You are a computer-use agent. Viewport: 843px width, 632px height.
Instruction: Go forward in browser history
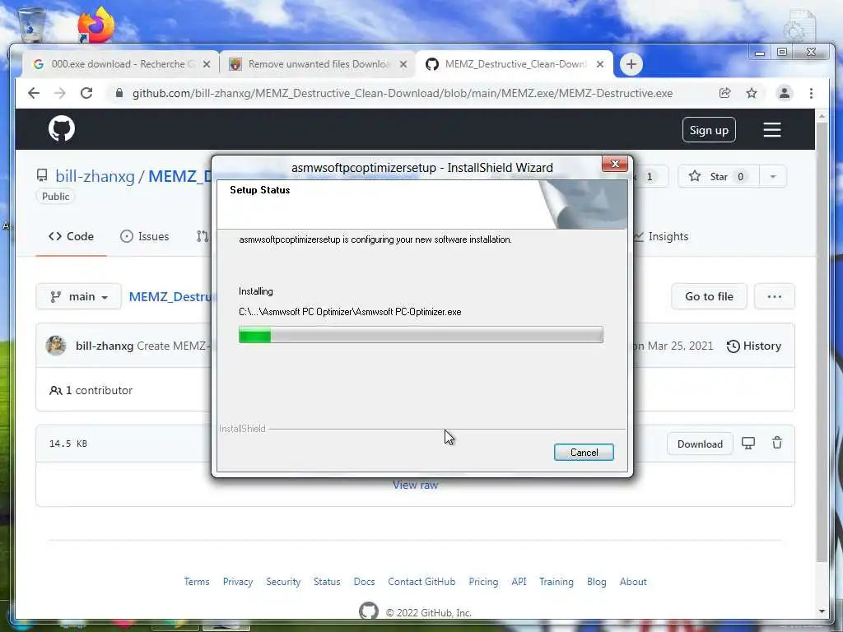tap(59, 93)
